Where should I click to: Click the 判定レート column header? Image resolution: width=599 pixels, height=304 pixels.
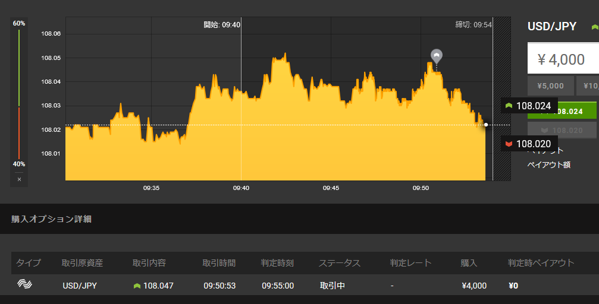[410, 263]
